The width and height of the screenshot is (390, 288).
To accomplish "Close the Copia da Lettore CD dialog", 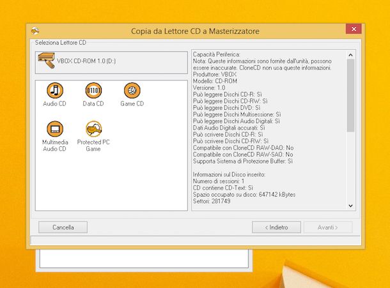I will (x=353, y=29).
